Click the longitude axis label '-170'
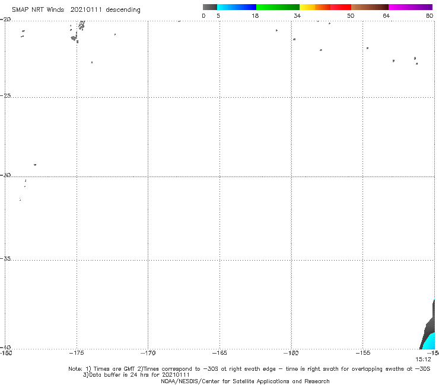Screen dimensions: 439x385 pyautogui.click(x=148, y=353)
